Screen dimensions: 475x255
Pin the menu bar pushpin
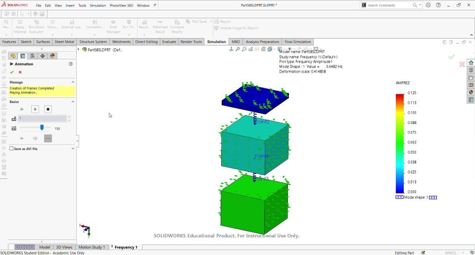click(x=155, y=5)
